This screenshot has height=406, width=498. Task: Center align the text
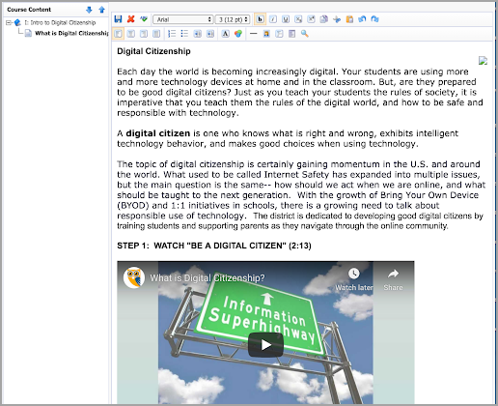click(131, 34)
